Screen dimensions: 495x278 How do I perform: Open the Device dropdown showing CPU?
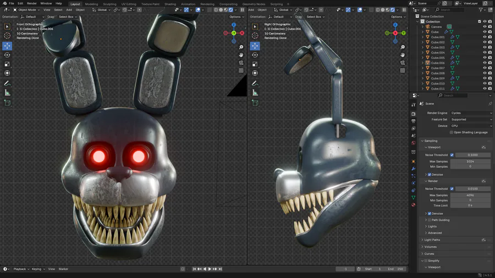pos(471,126)
